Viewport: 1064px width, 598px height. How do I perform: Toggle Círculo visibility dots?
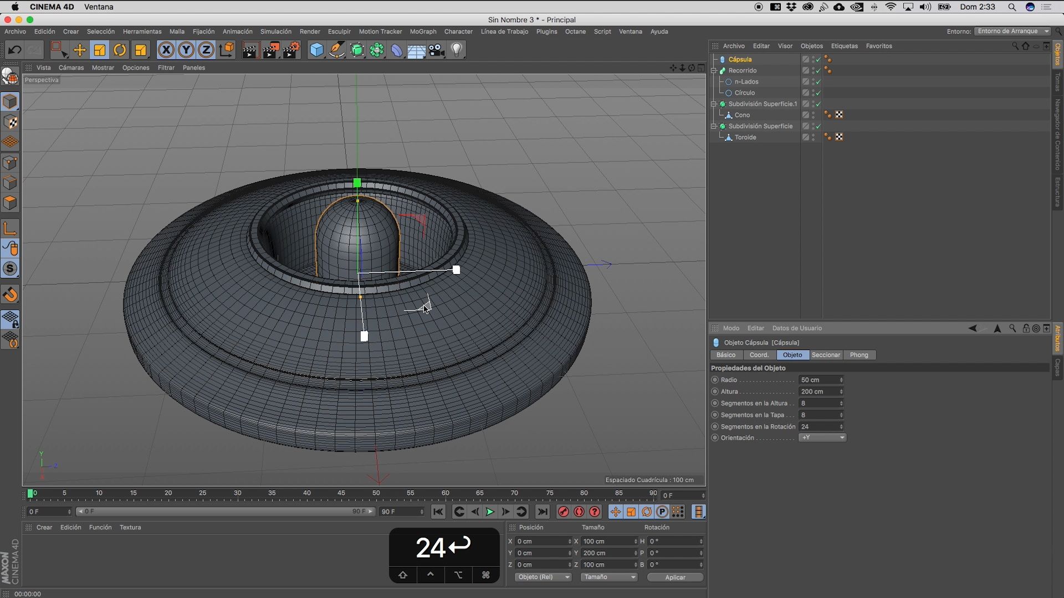pyautogui.click(x=813, y=92)
